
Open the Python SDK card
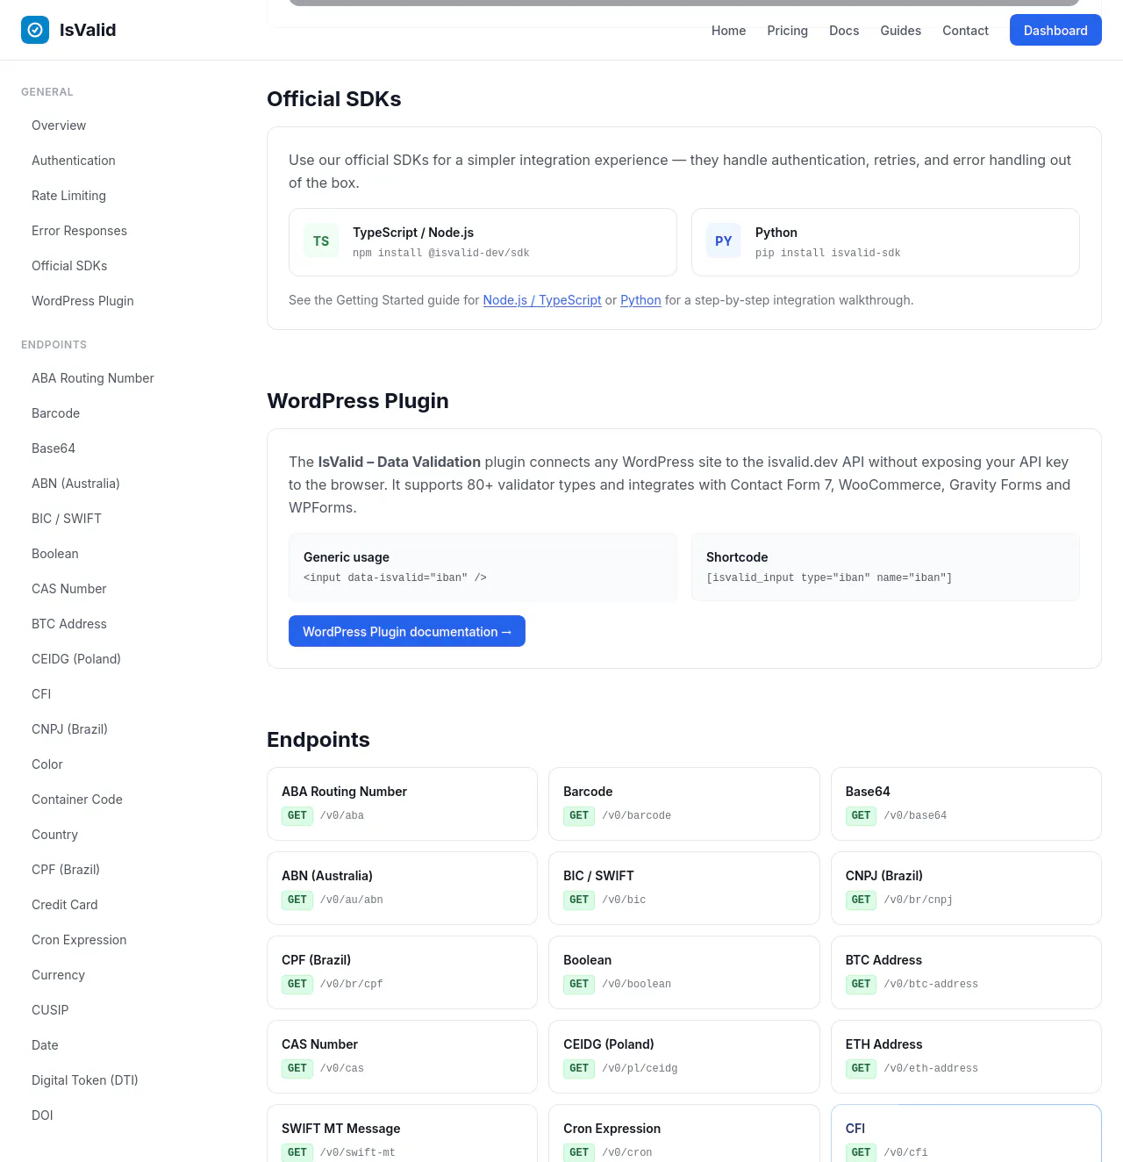[885, 242]
